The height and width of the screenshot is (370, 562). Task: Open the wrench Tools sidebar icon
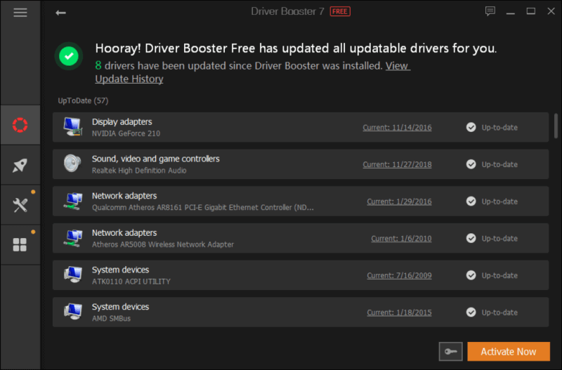(x=20, y=205)
